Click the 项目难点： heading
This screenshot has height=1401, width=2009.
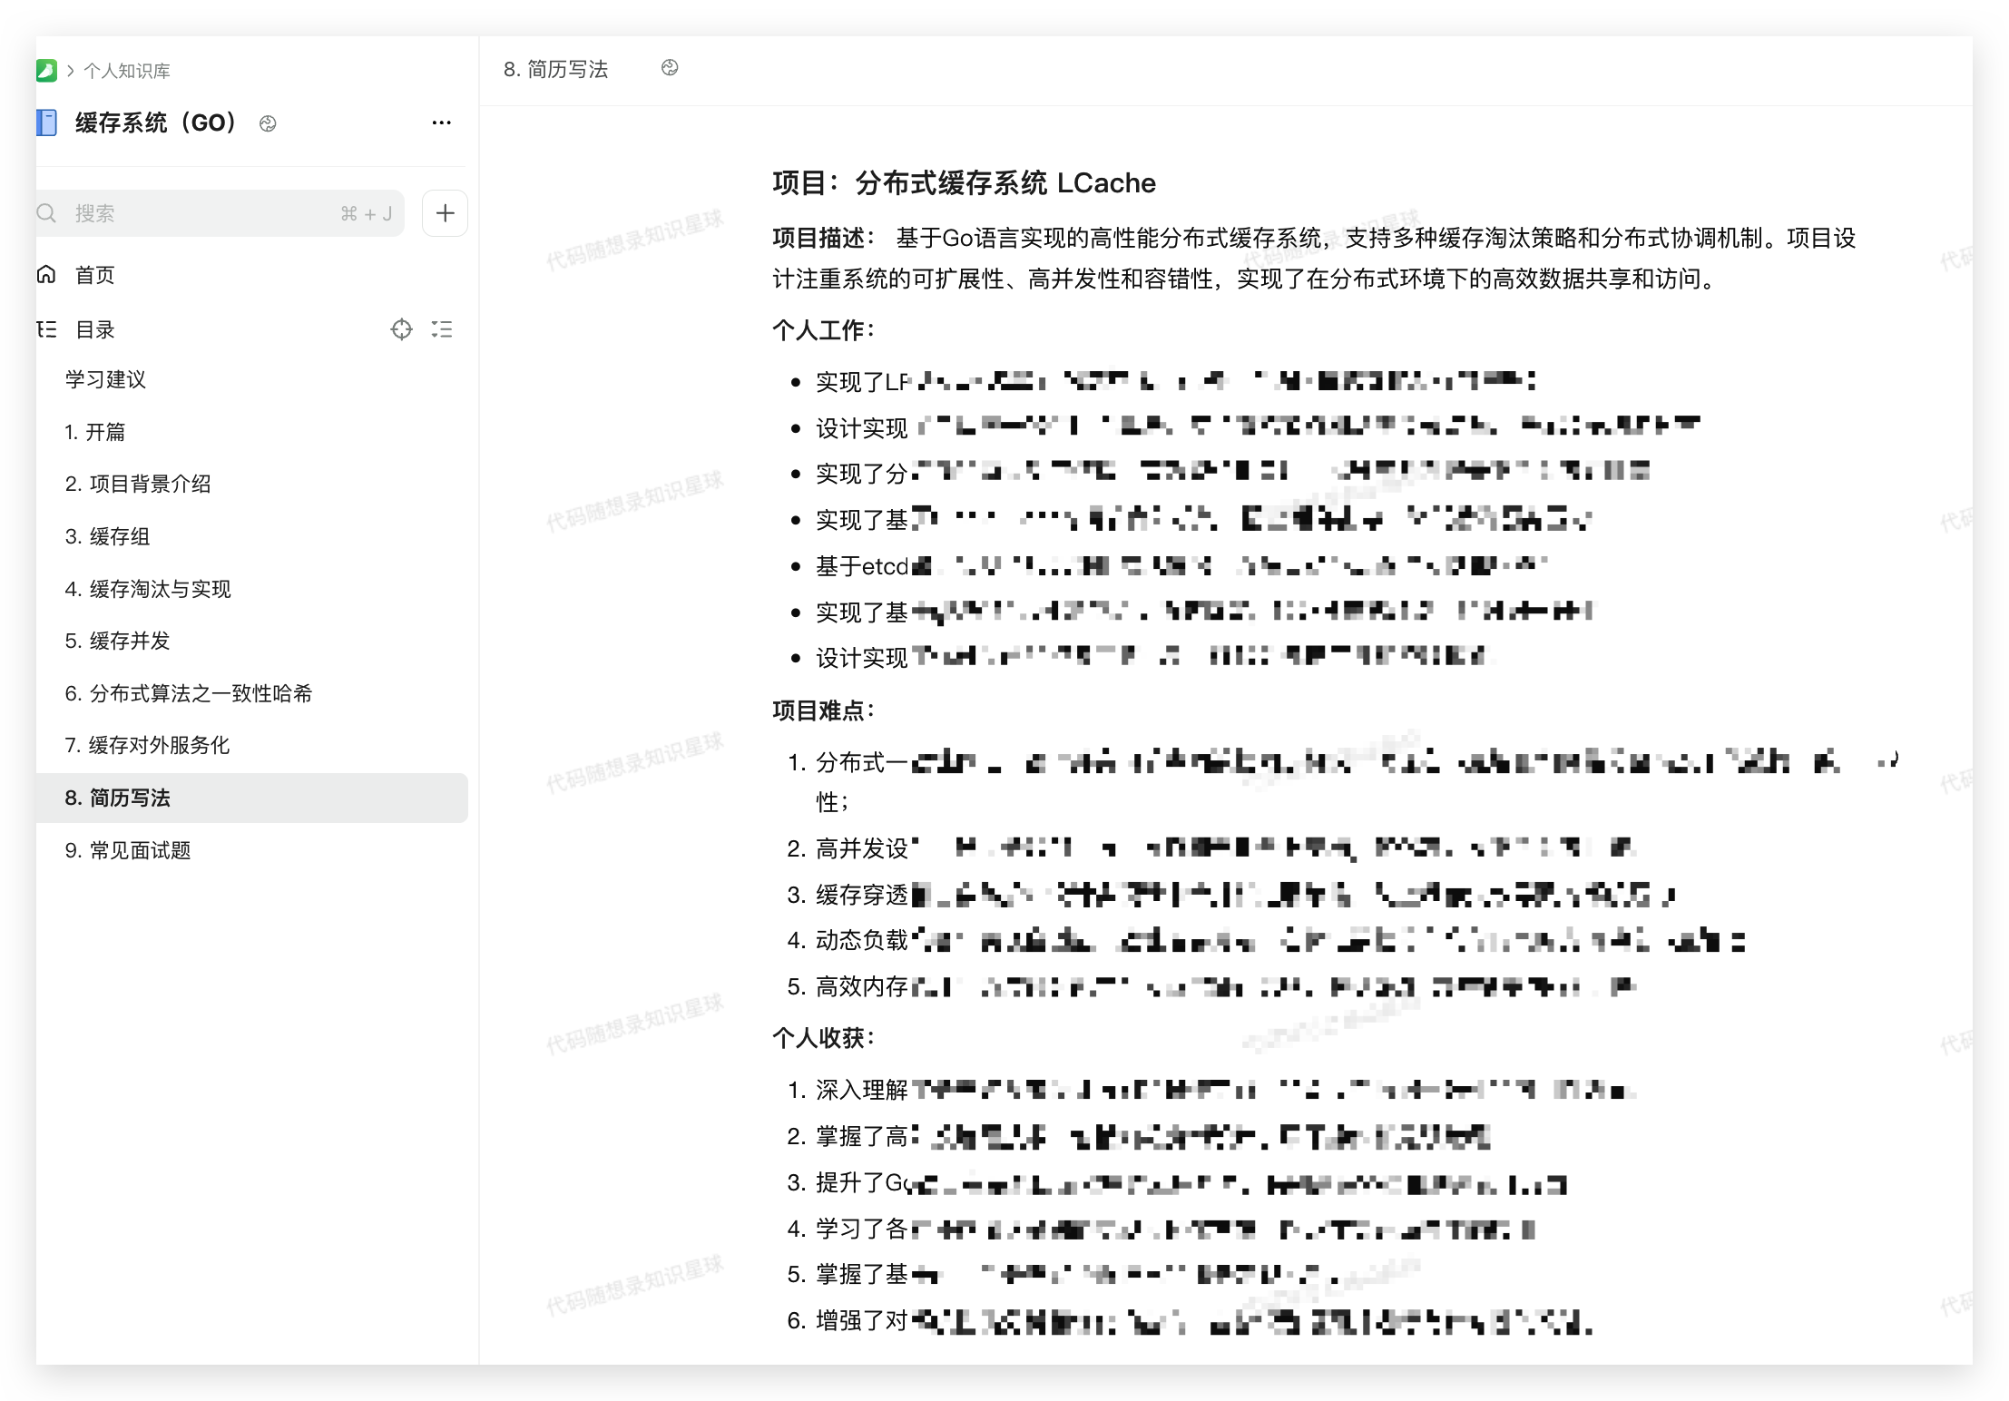coord(823,710)
